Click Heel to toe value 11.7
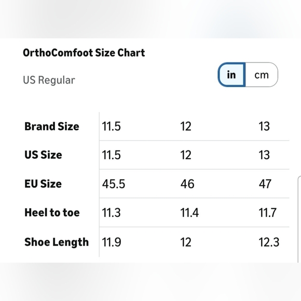This screenshot has height=301, width=301. [268, 213]
